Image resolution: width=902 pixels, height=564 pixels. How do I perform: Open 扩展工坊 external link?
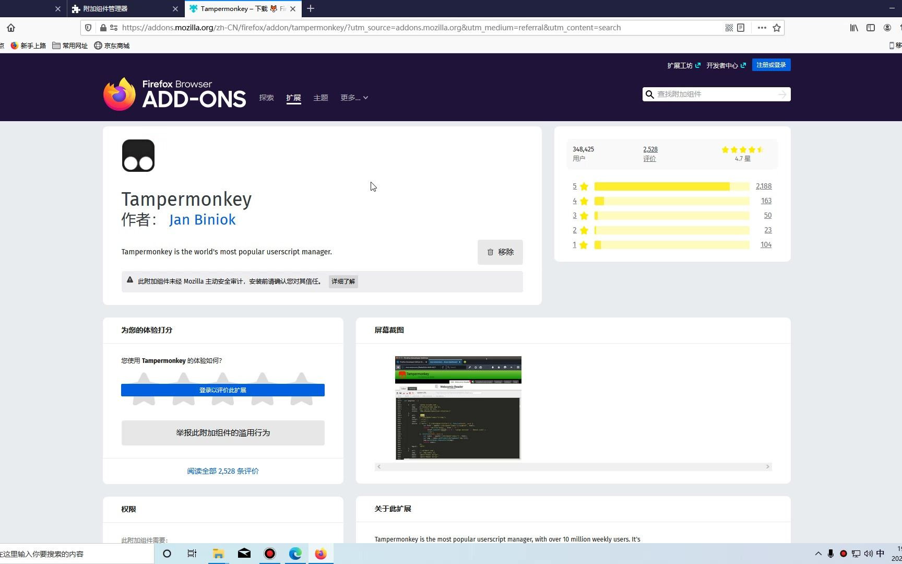684,65
